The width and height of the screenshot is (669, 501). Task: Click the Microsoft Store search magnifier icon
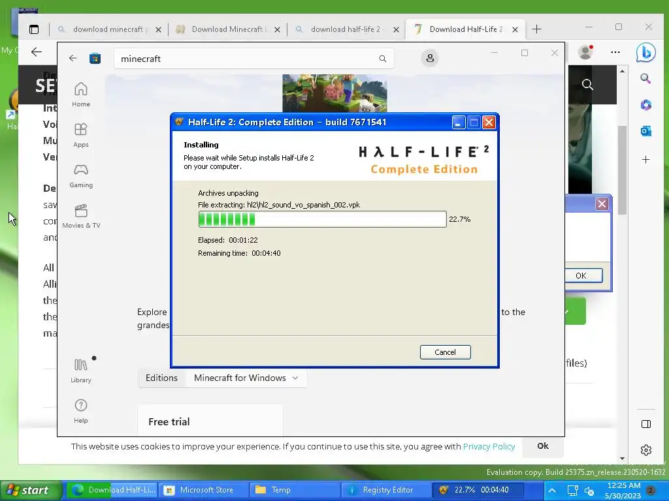click(x=383, y=59)
